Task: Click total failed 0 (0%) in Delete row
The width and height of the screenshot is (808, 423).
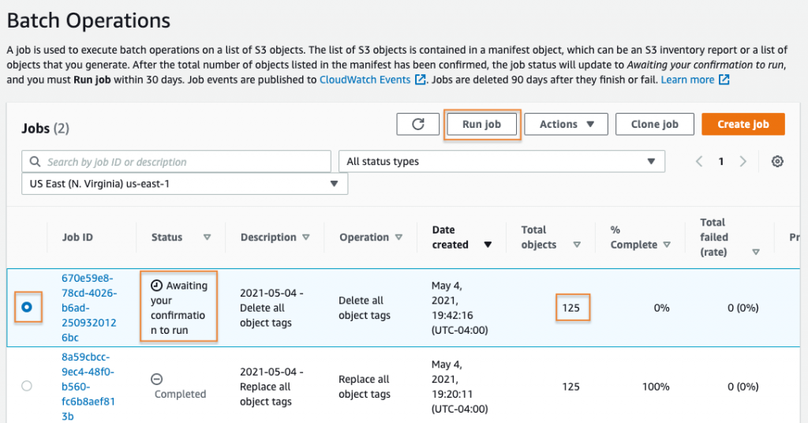Action: pyautogui.click(x=743, y=308)
